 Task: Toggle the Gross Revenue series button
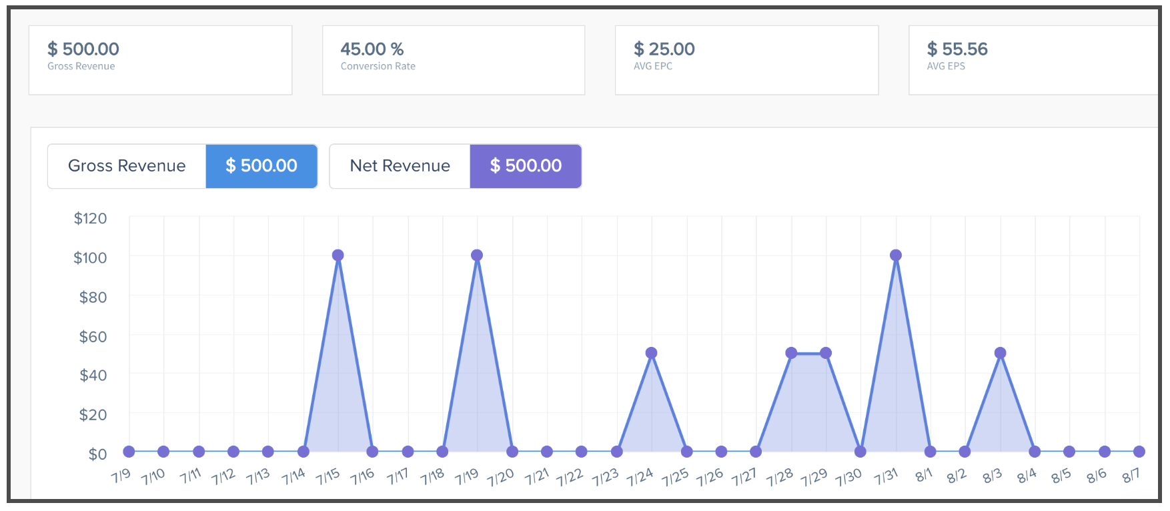[127, 166]
